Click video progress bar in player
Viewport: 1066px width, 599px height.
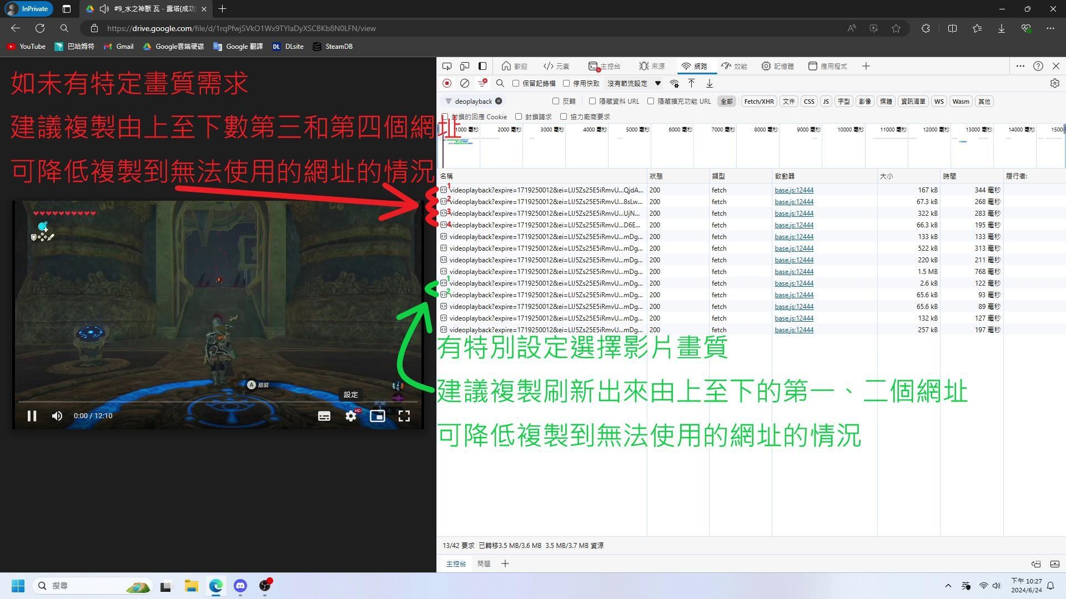[x=218, y=402]
